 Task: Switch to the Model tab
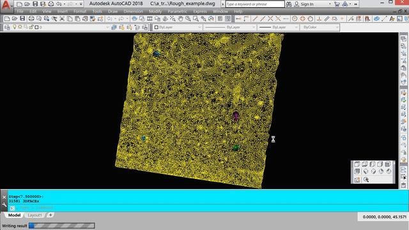14,215
